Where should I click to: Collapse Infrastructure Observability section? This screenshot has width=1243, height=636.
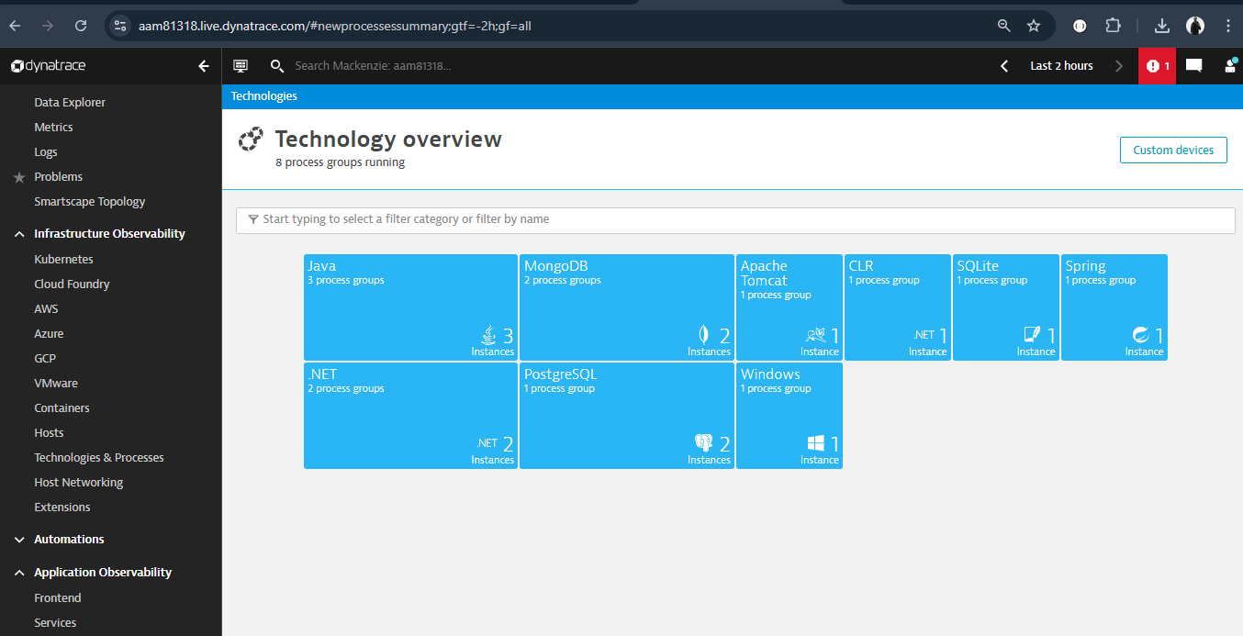coord(19,234)
